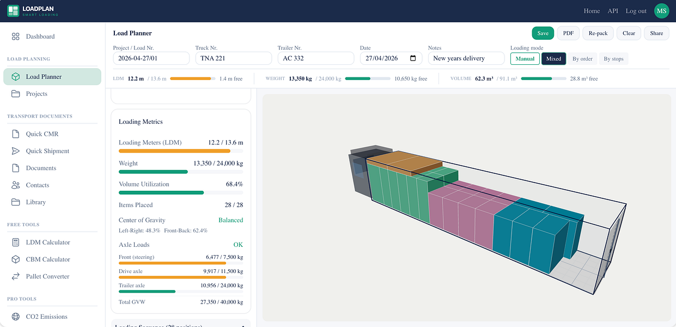Open the API menu item
Image resolution: width=676 pixels, height=327 pixels.
click(x=613, y=11)
